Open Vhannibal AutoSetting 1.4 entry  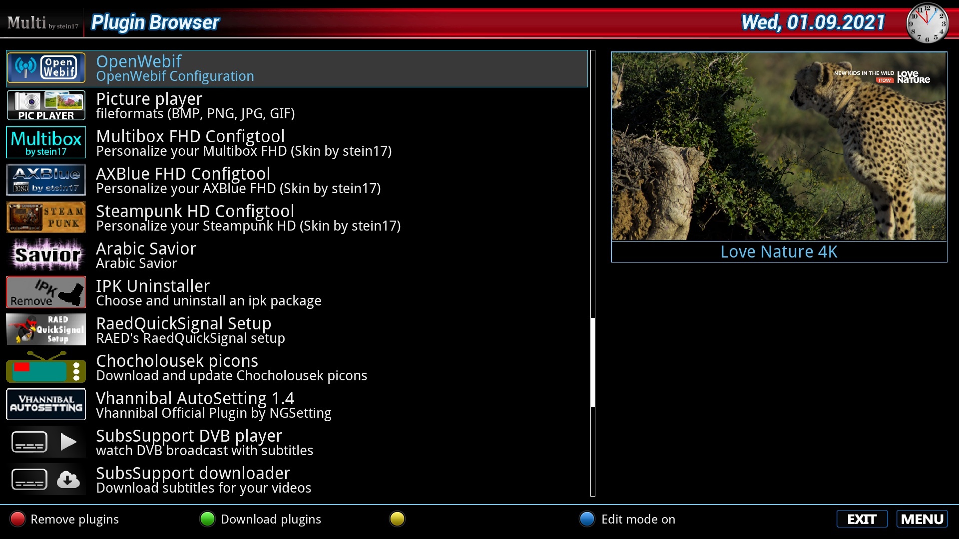tap(297, 405)
